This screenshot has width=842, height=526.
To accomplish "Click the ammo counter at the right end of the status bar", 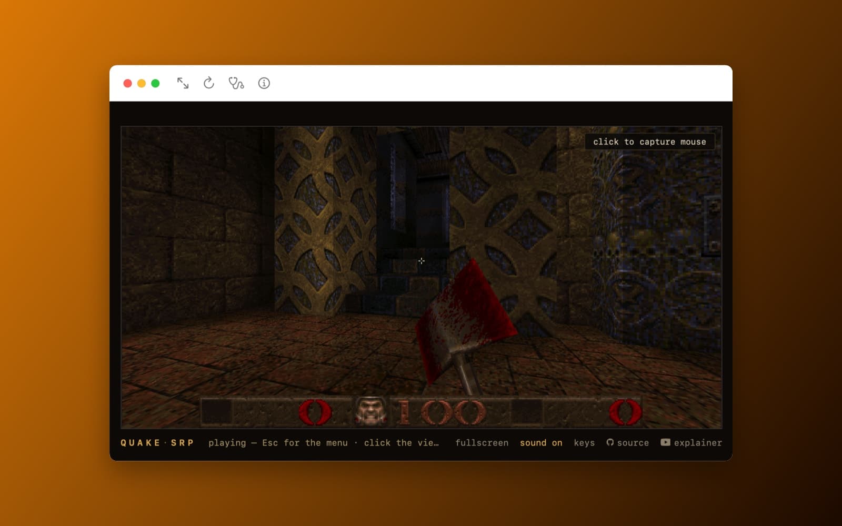I will [625, 412].
